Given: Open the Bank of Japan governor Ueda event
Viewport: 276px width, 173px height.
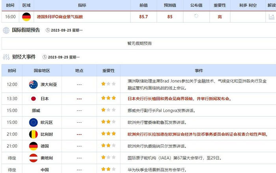Looking at the screenshot, I should [179, 99].
